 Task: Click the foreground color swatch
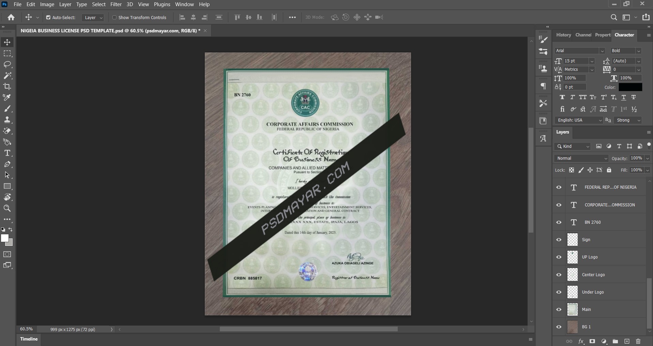coord(5,238)
